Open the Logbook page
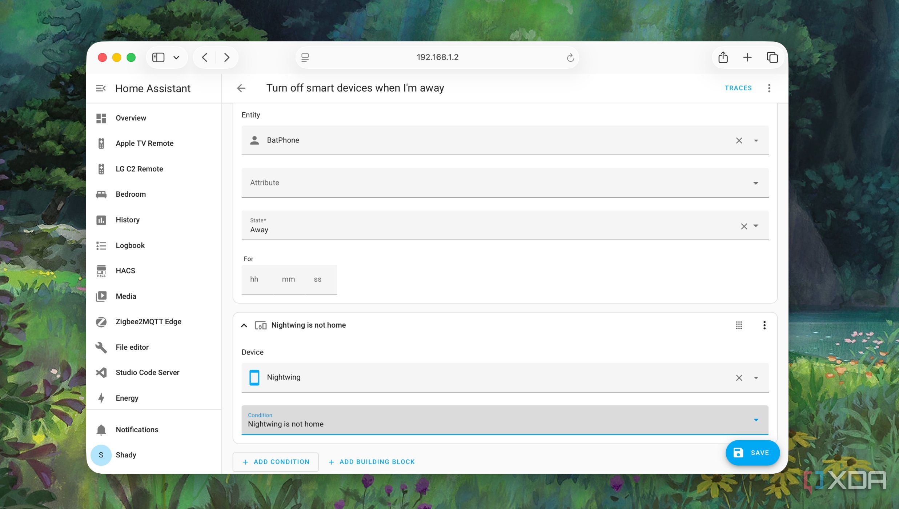 154,245
